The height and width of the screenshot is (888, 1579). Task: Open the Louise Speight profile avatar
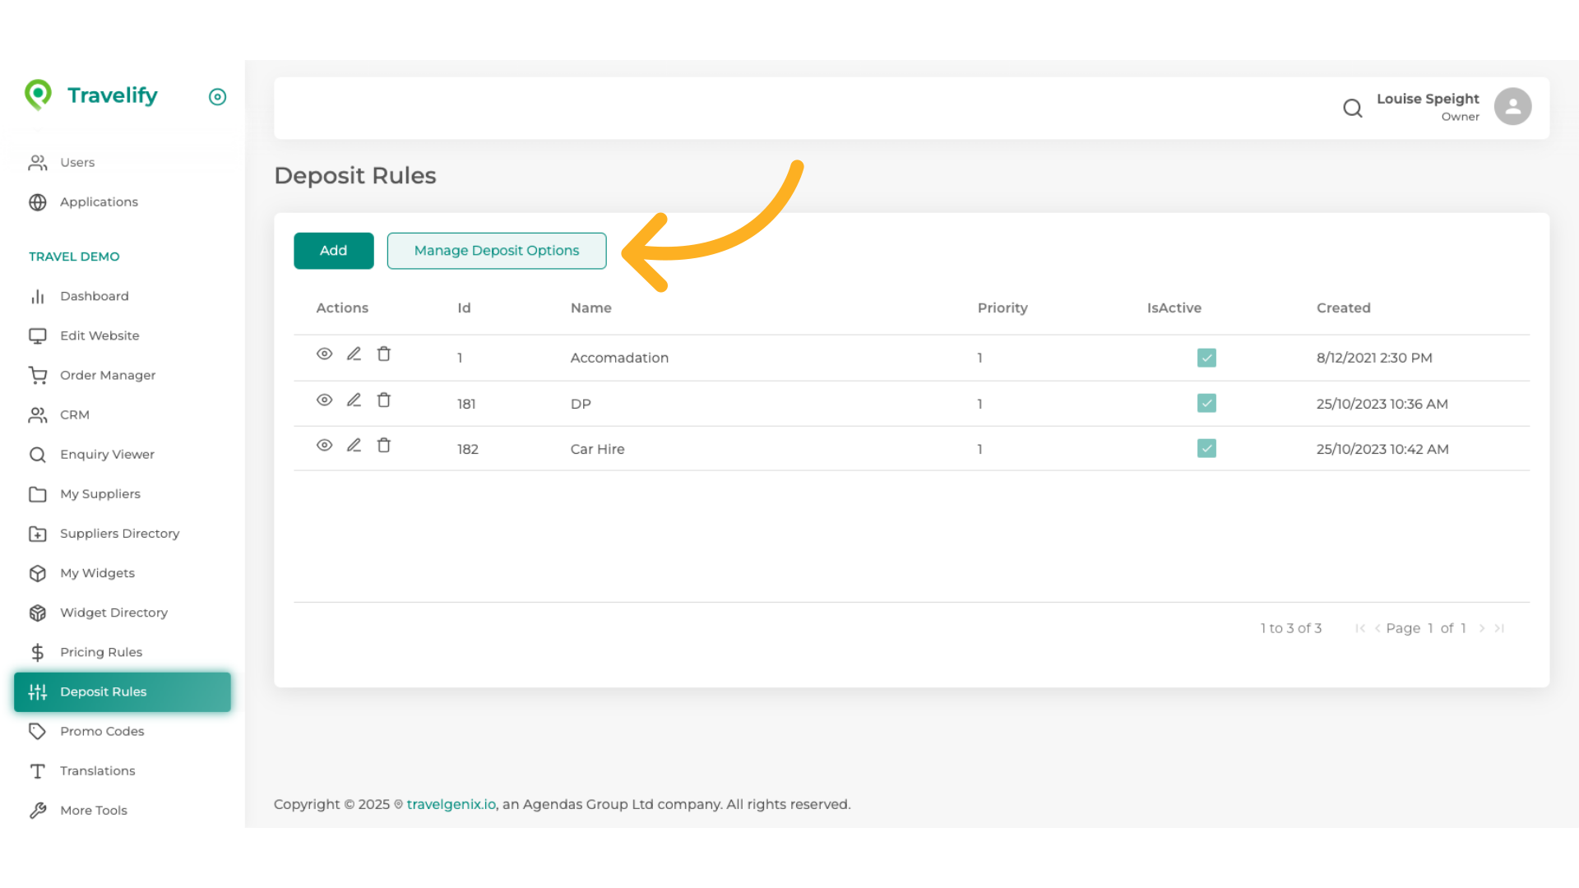(x=1512, y=106)
